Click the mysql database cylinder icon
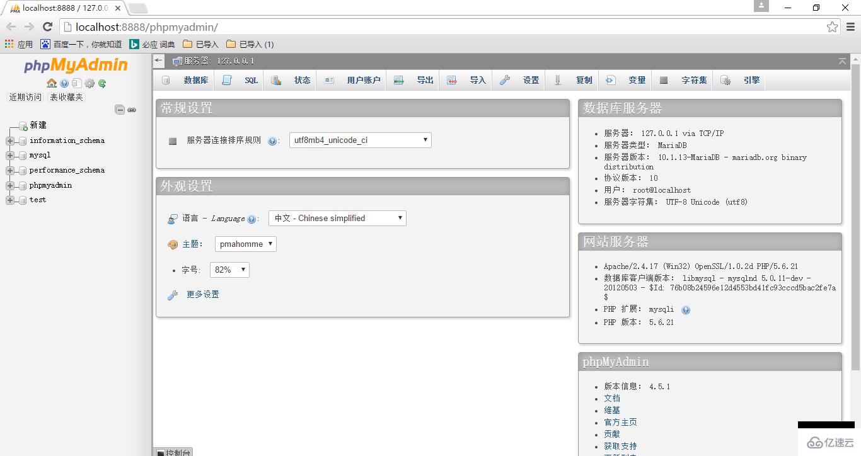861x456 pixels. [x=23, y=156]
